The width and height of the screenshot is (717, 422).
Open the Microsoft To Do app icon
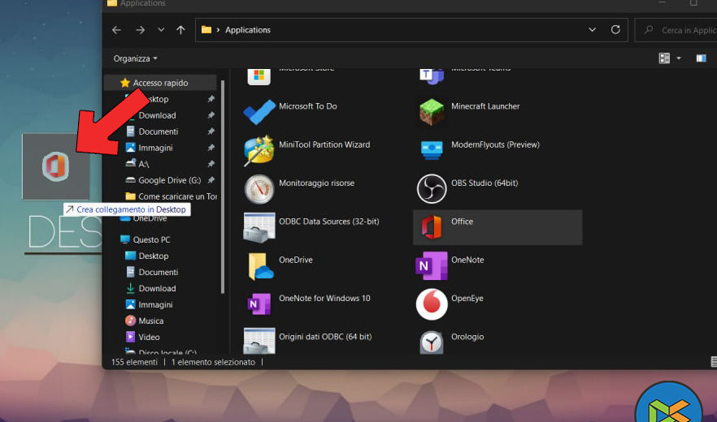click(259, 111)
